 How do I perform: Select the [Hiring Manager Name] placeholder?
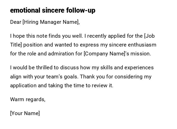pos(51,22)
